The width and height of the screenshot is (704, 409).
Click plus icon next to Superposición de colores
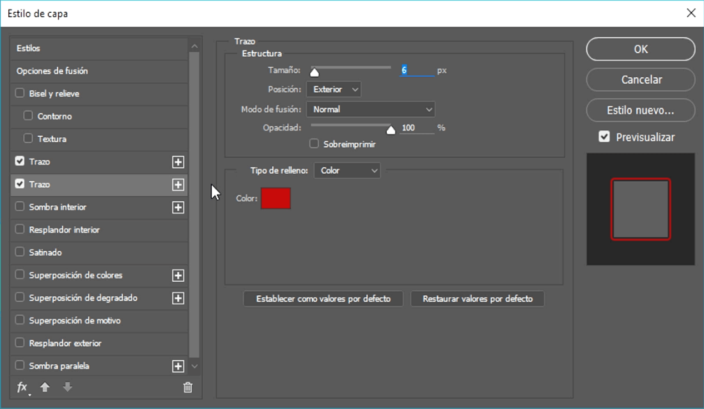[178, 275]
